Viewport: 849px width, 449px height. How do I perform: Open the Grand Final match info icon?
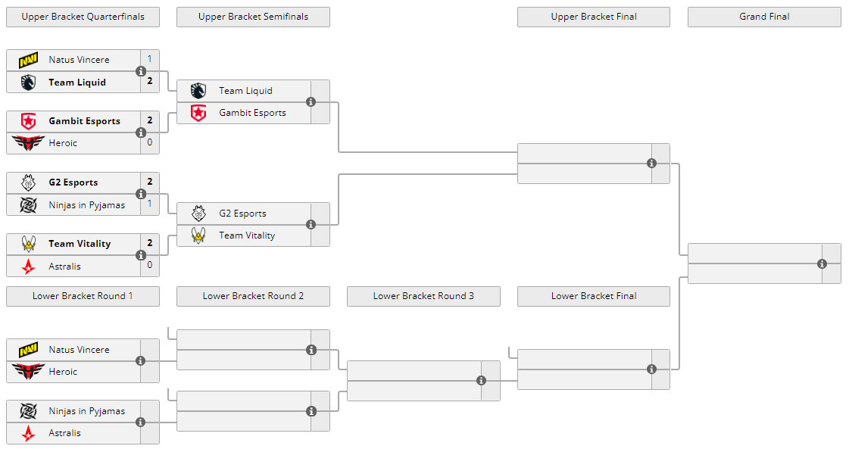[822, 264]
